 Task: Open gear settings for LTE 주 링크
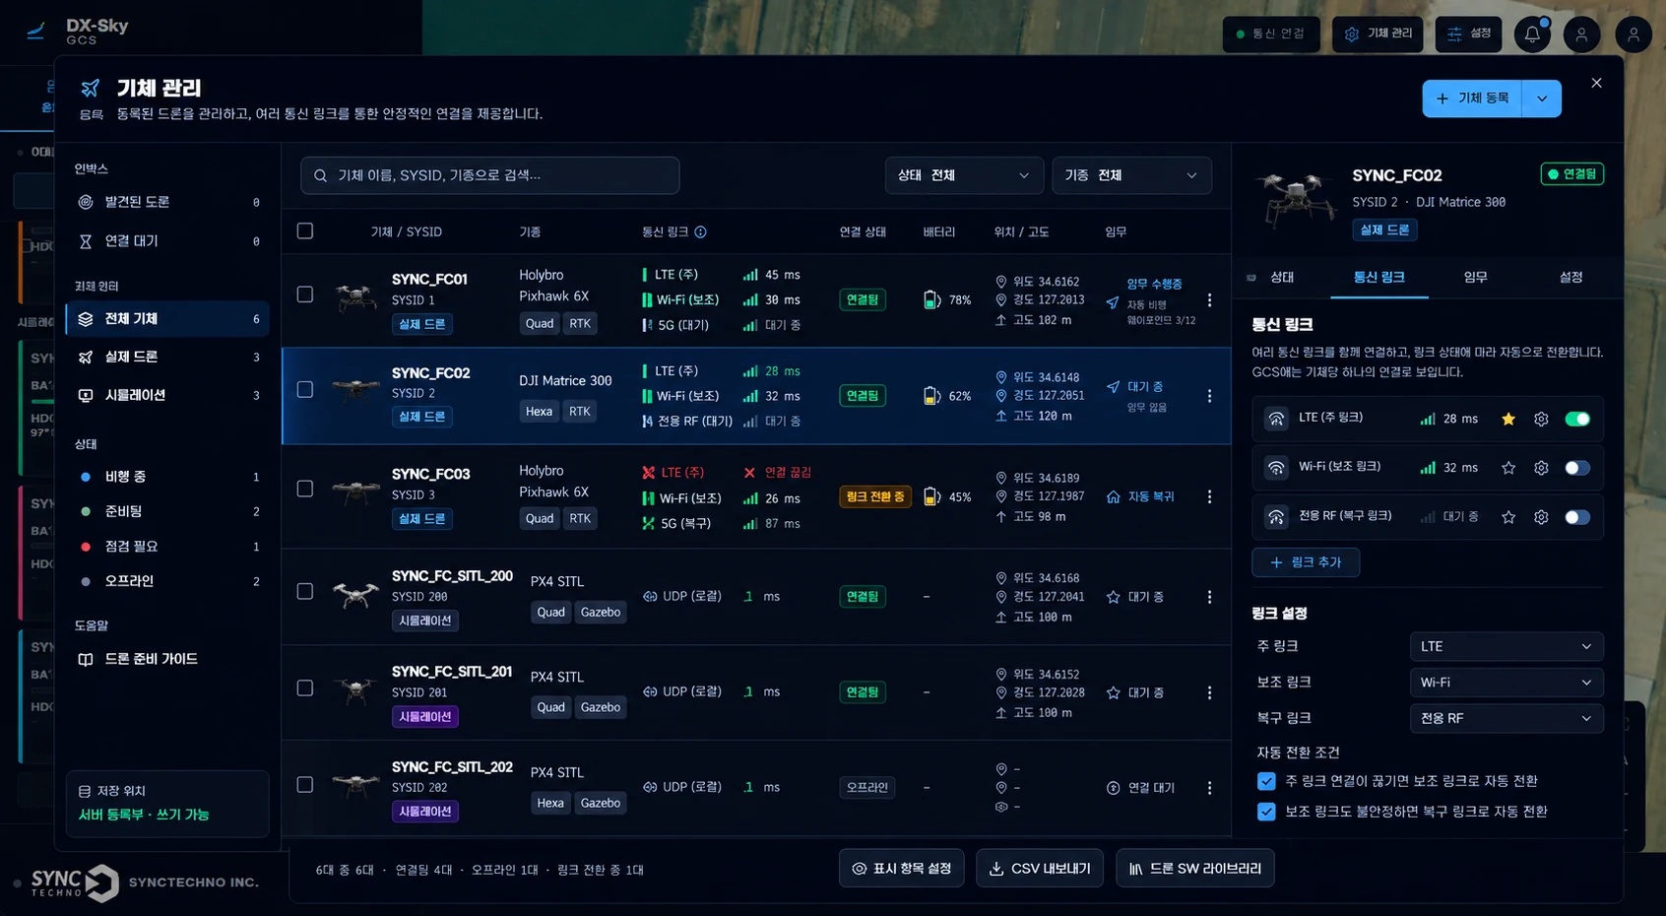1541,420
